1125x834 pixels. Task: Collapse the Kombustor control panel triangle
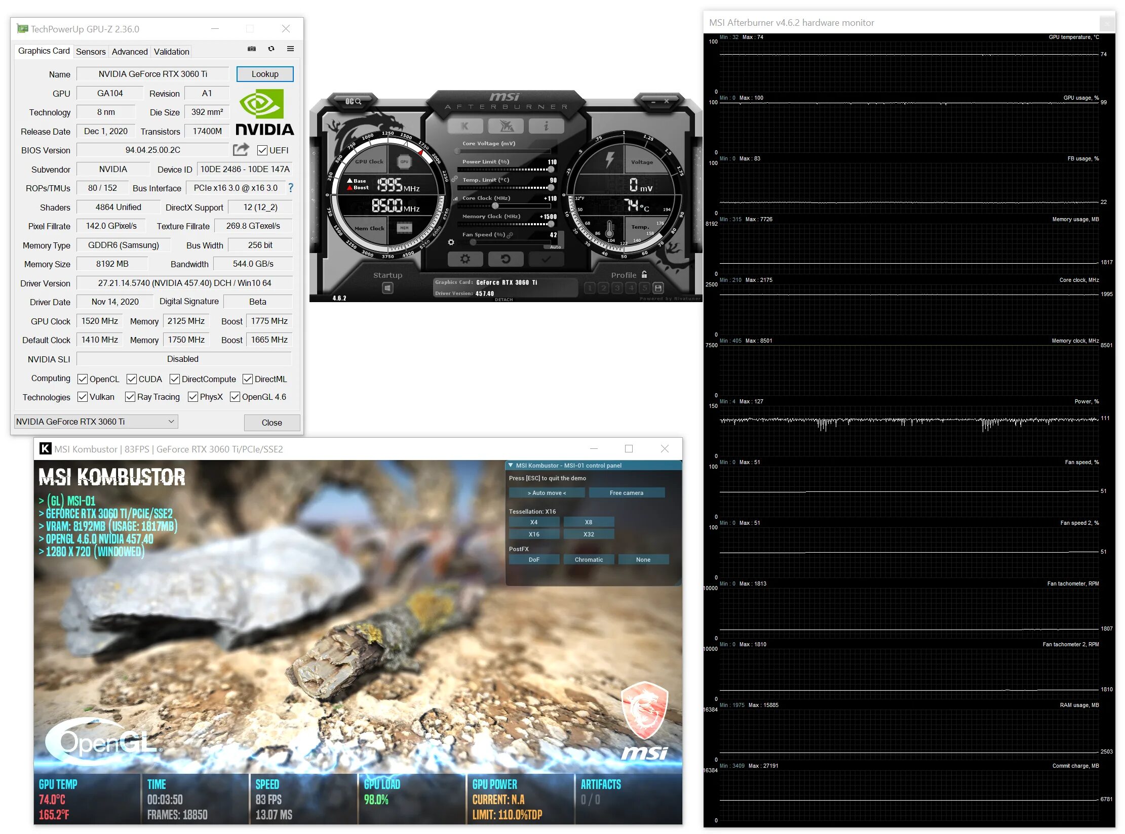coord(511,465)
